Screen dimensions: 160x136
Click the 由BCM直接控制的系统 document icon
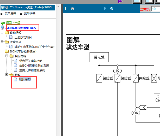(16, 66)
